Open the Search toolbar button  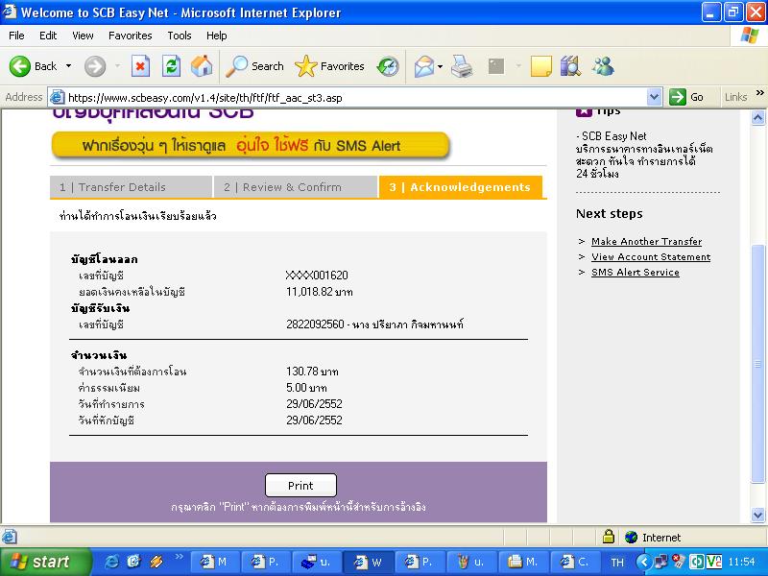(x=254, y=66)
